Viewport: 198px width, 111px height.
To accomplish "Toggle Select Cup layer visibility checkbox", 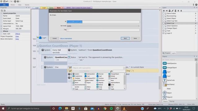I will (163, 23).
